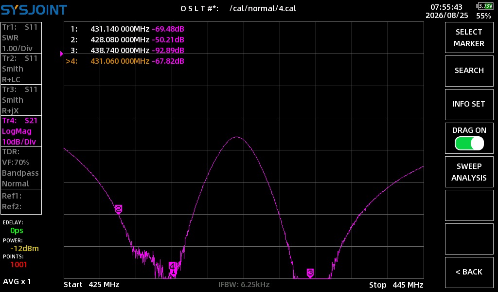Tap the IFBW: 6.25kHz label
This screenshot has height=292, width=498.
244,285
